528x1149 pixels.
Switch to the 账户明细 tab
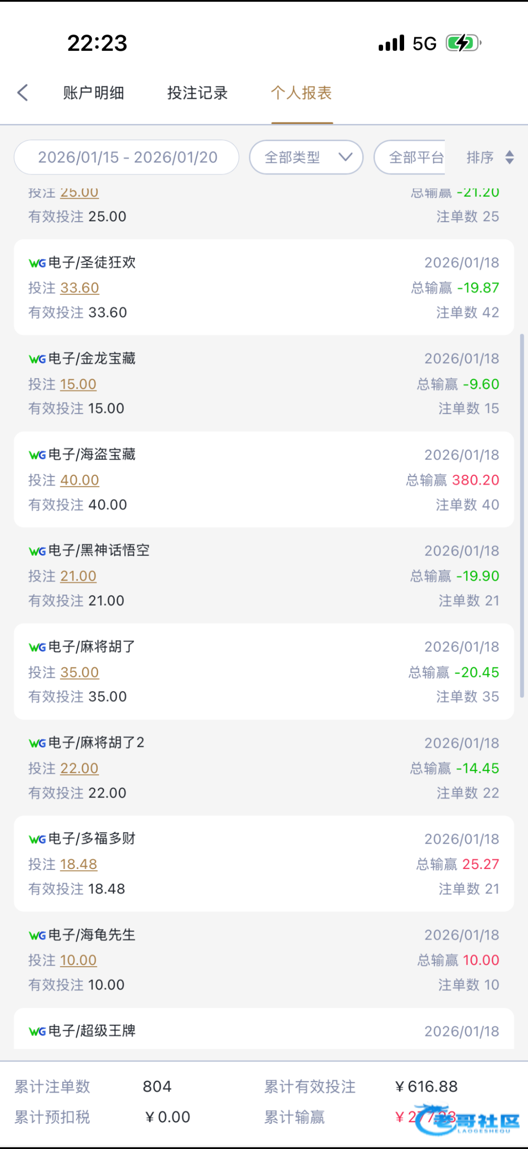tap(94, 93)
